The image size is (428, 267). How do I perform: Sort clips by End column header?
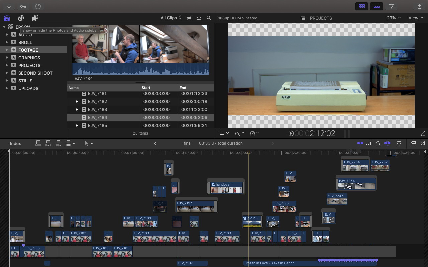pyautogui.click(x=196, y=88)
